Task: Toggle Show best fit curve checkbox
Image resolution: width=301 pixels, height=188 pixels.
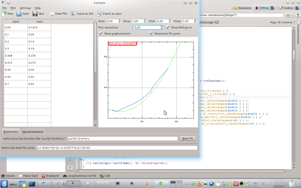Action: pos(151,33)
